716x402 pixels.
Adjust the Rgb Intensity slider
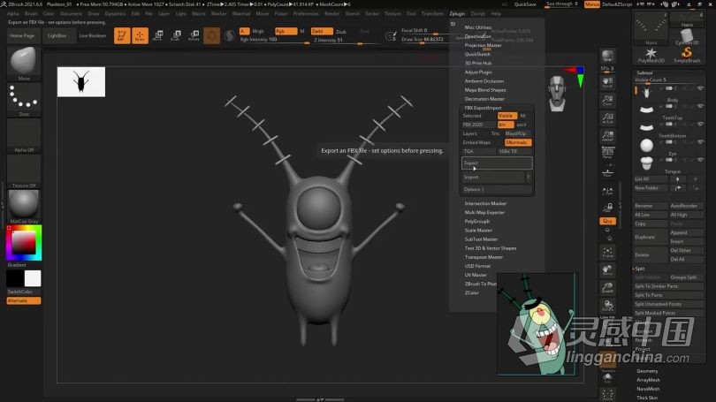[x=274, y=40]
